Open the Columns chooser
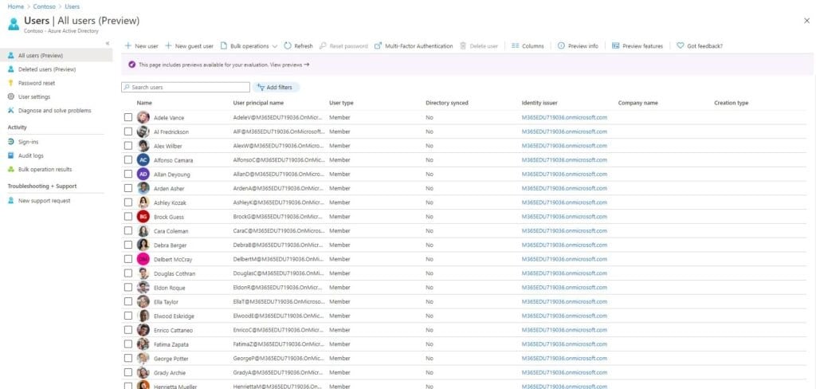This screenshot has width=816, height=389. point(528,46)
